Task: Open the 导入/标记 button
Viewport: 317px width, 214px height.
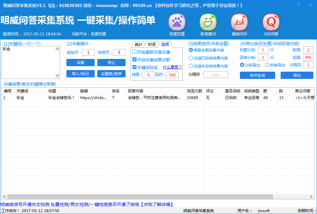Action: click(81, 74)
